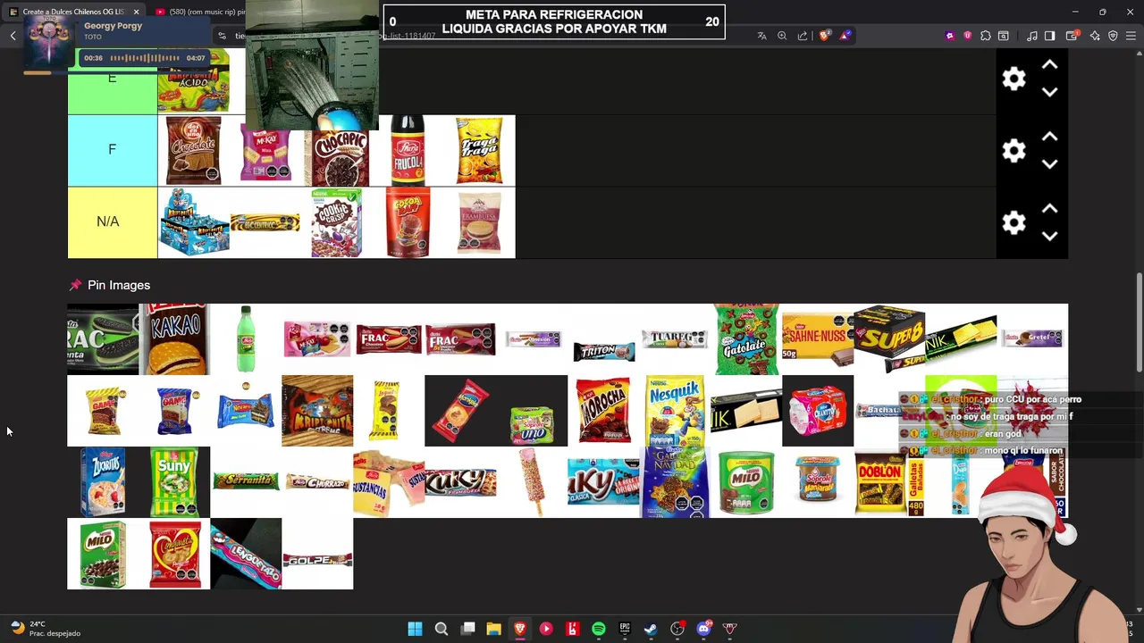Move the F tier row down
Viewport: 1144px width, 643px height.
pos(1050,164)
